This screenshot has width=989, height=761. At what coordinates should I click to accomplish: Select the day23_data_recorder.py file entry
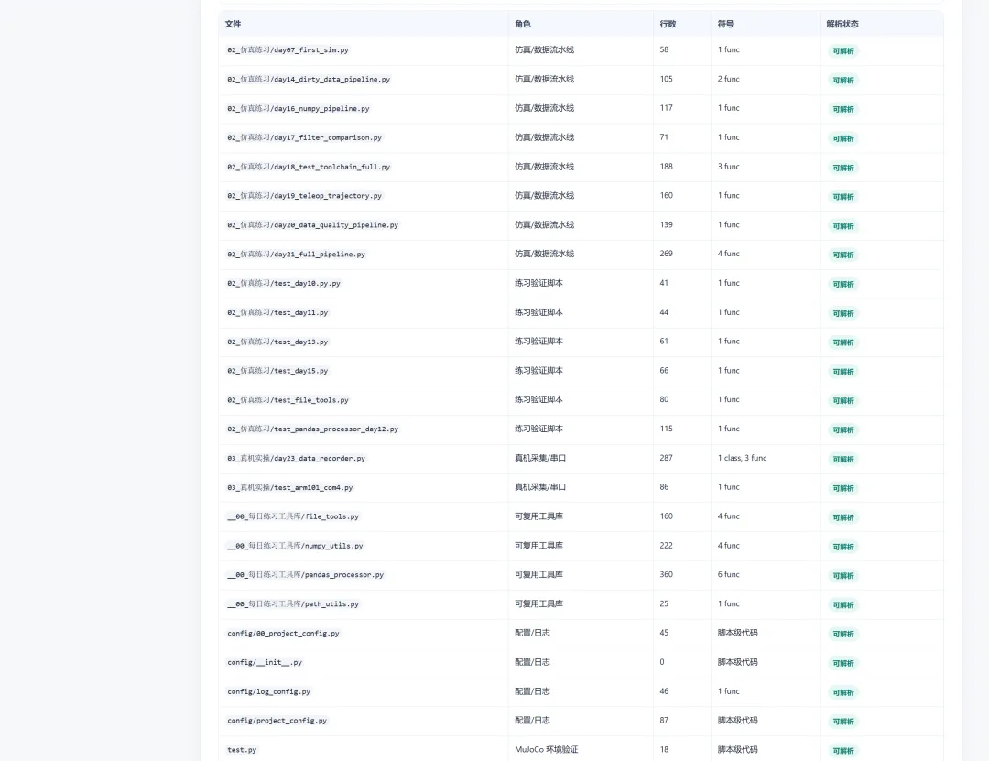[x=296, y=459]
